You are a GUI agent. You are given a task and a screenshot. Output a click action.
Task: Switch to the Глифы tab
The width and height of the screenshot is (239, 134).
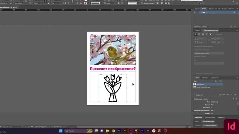(x=197, y=30)
